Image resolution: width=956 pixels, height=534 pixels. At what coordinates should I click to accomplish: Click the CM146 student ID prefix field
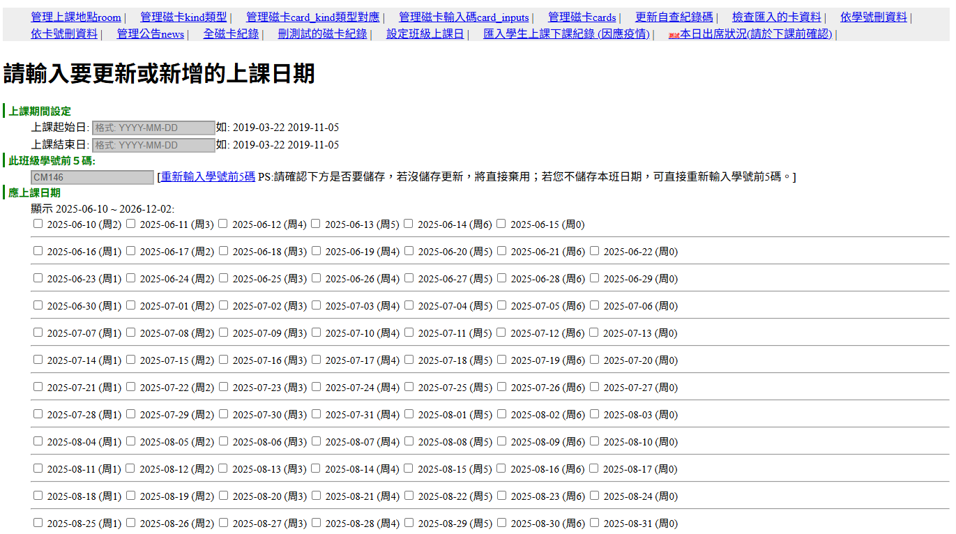[x=92, y=178]
